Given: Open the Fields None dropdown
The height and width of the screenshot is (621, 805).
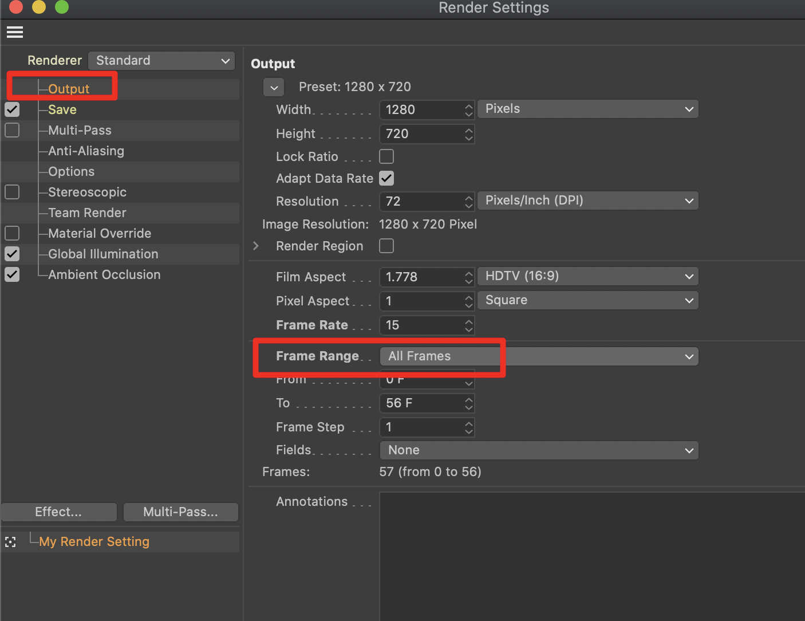Looking at the screenshot, I should tap(539, 450).
